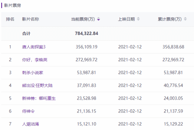The height and width of the screenshot is (130, 194).
Task: Sort by 上映日期 arrow icon
Action: coord(138,19)
